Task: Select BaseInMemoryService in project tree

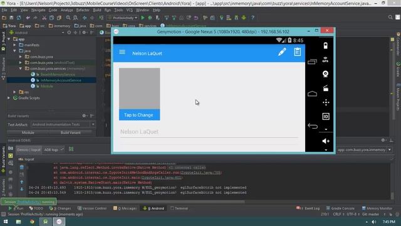Action: click(58, 74)
